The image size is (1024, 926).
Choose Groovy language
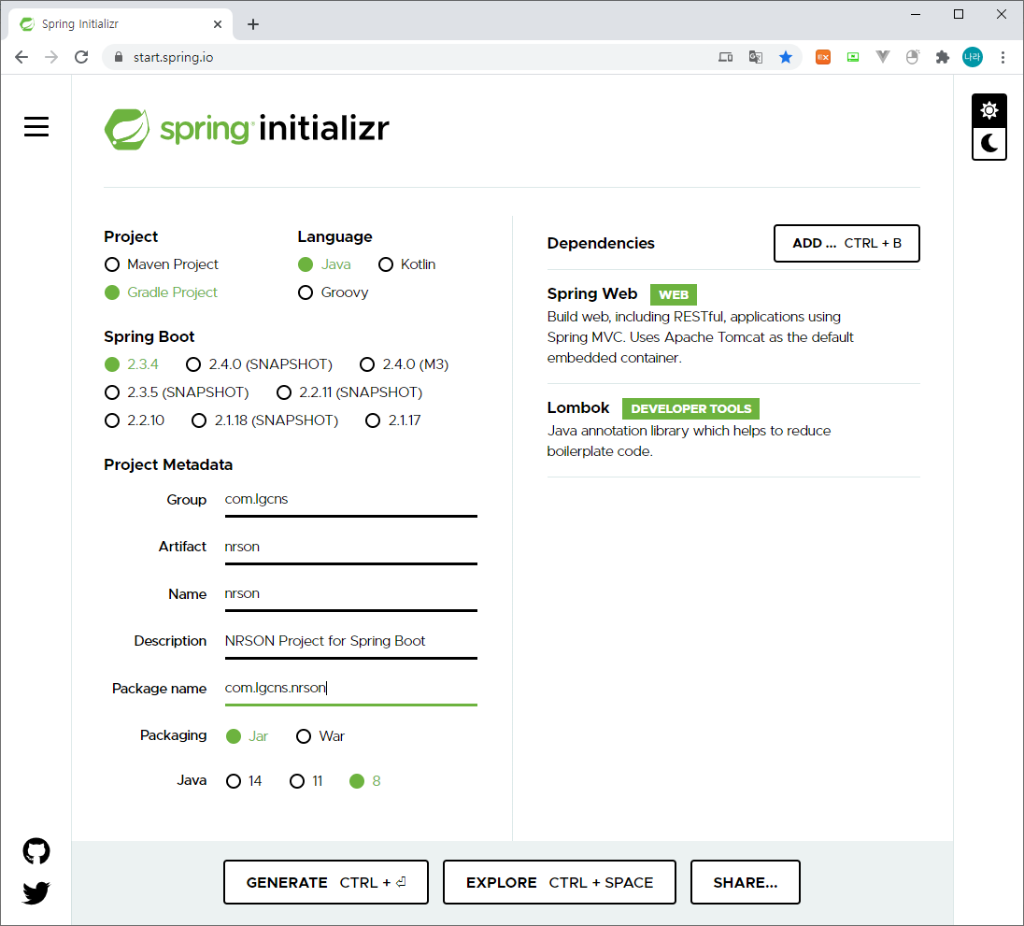[x=333, y=292]
